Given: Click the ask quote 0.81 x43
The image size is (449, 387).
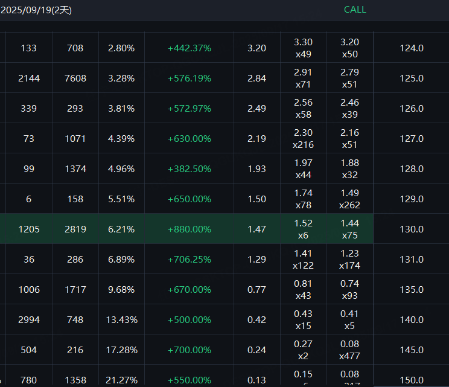Looking at the screenshot, I should (x=303, y=290).
